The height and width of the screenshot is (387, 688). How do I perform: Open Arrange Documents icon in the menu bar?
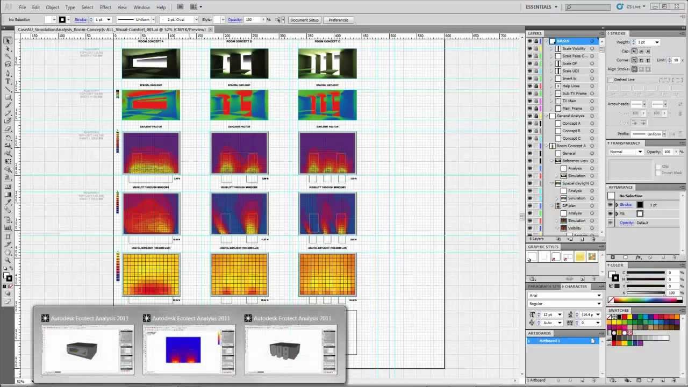196,7
